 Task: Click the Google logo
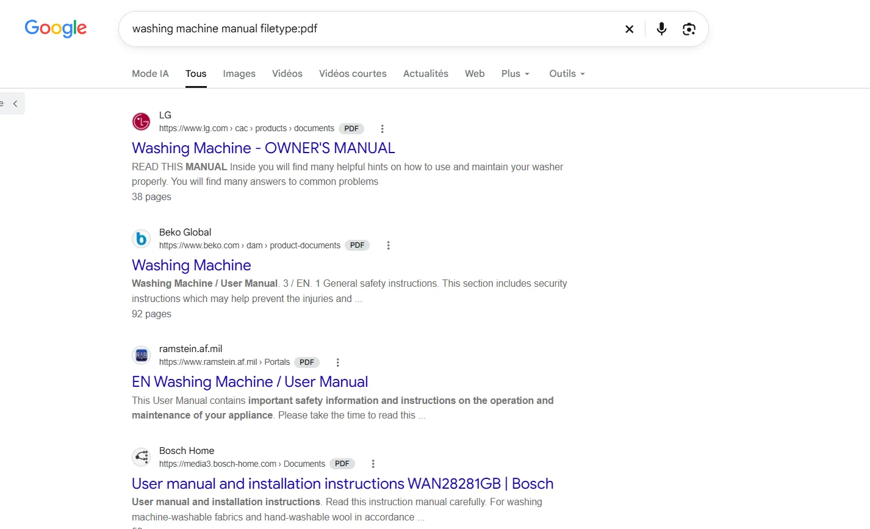[56, 28]
